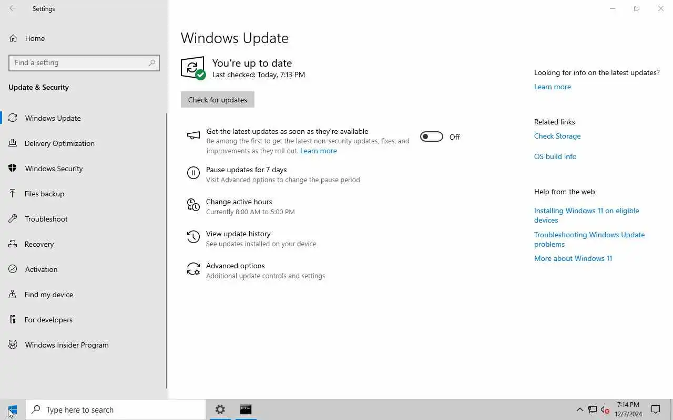
Task: Open the OS build info link
Action: [x=555, y=156]
